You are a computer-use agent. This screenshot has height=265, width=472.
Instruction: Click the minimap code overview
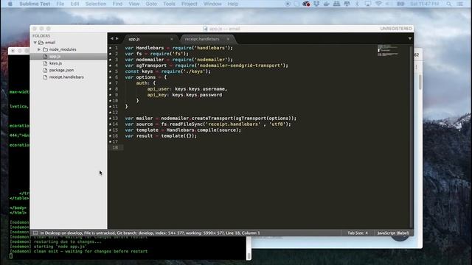click(388, 51)
